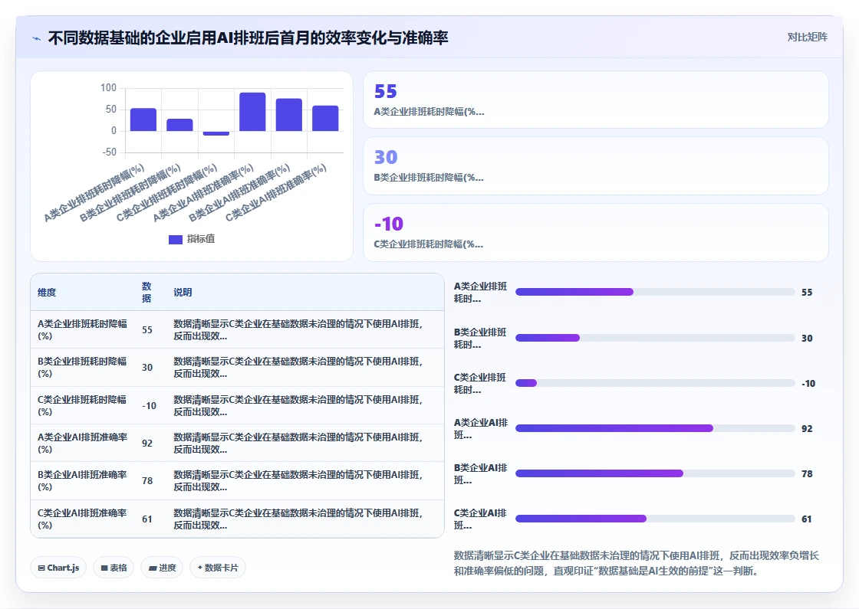This screenshot has width=859, height=609.
Task: Click the dashboard title text
Action: (x=248, y=38)
